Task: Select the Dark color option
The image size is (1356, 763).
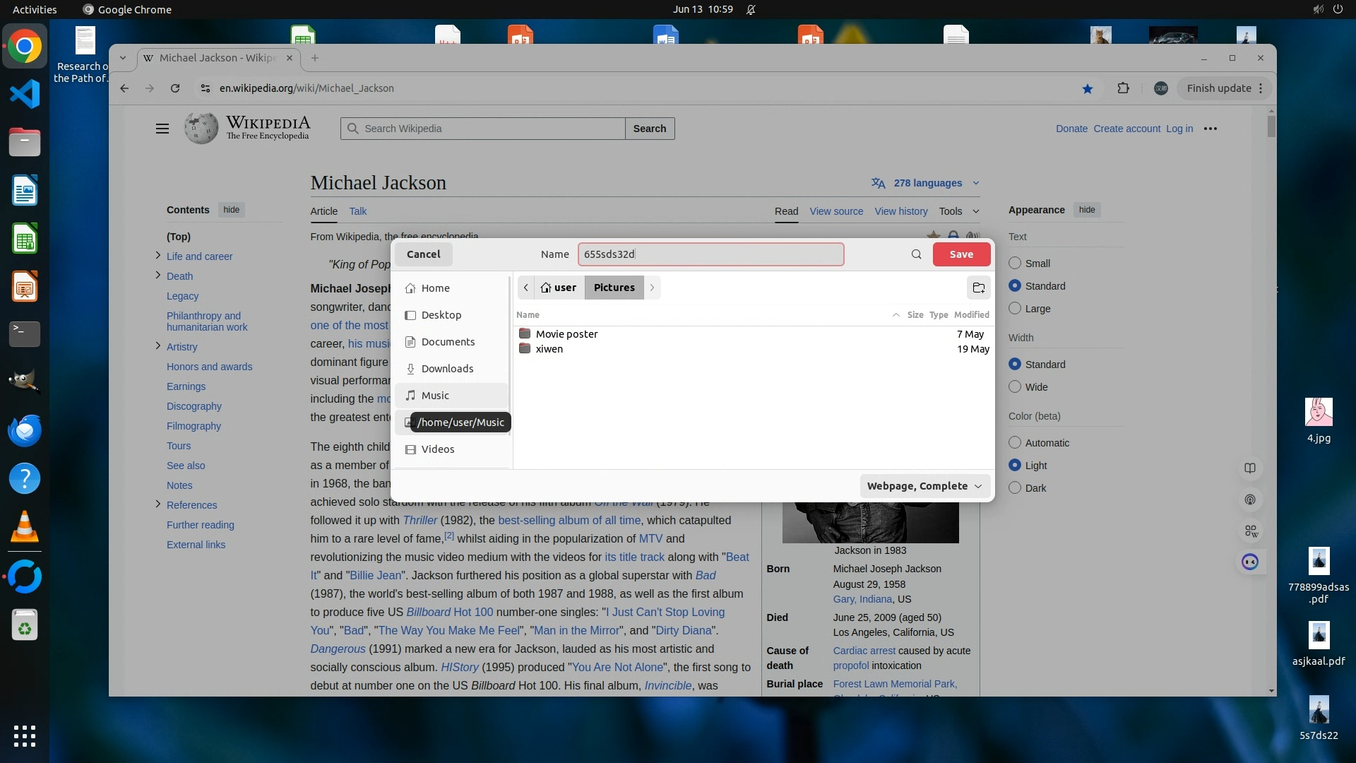Action: pyautogui.click(x=1015, y=488)
